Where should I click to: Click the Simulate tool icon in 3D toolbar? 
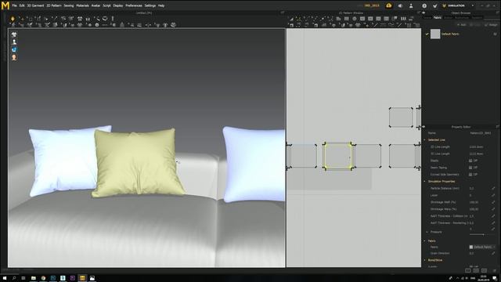13,19
